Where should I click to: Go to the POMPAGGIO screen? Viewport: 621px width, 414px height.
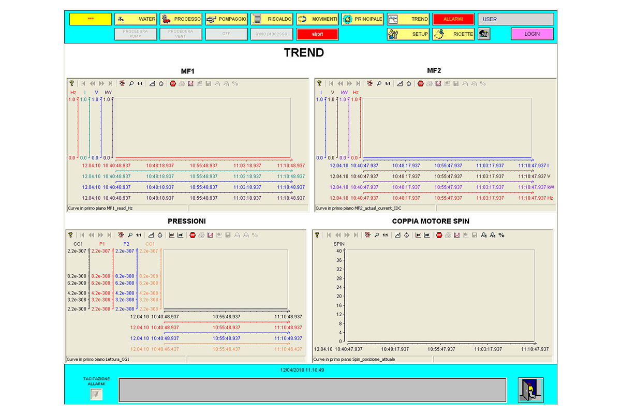(226, 19)
